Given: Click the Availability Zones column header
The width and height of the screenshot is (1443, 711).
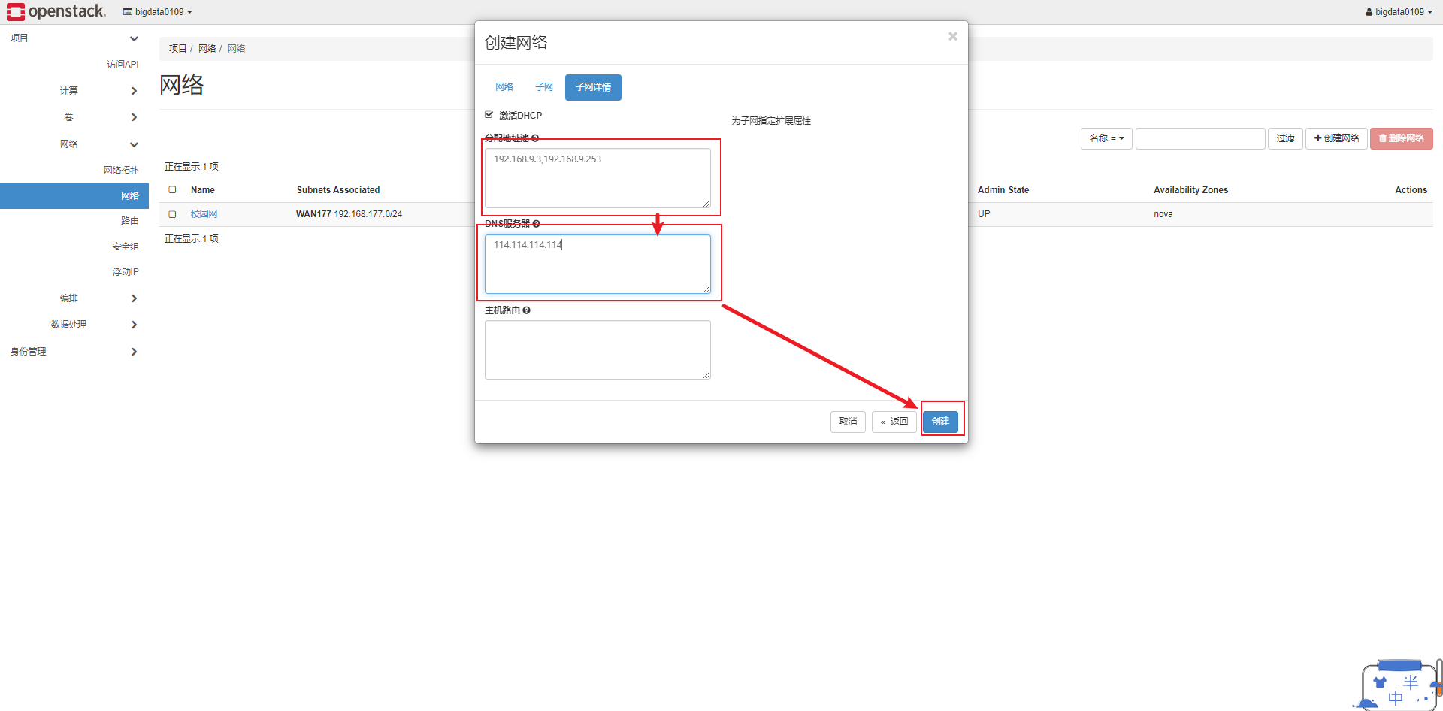Looking at the screenshot, I should (x=1190, y=190).
